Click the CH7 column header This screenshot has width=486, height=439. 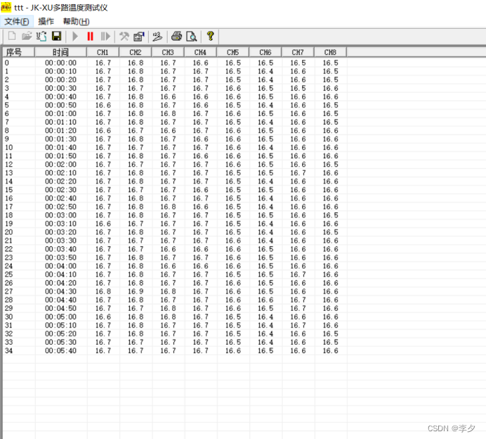[298, 52]
